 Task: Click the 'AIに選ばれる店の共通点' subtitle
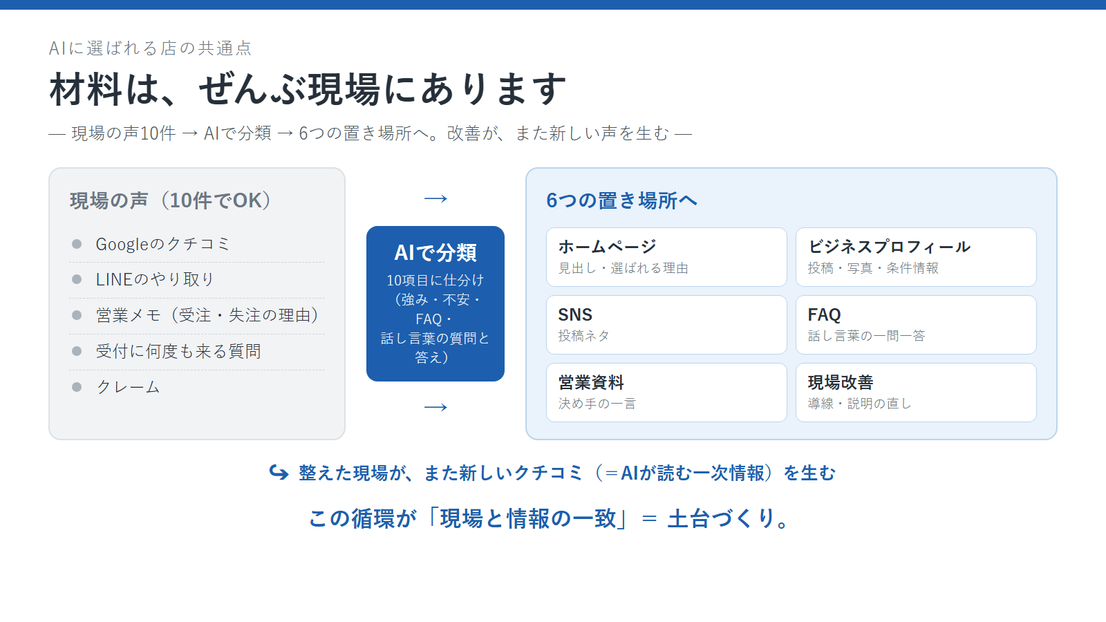click(150, 48)
